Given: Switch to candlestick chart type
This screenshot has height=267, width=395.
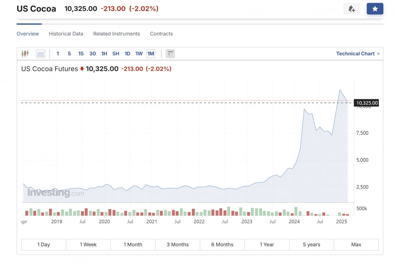Looking at the screenshot, I should pyautogui.click(x=25, y=54).
